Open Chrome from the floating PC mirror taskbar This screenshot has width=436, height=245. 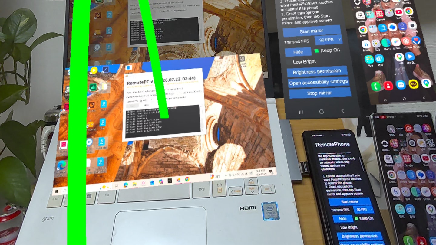[x=187, y=179]
